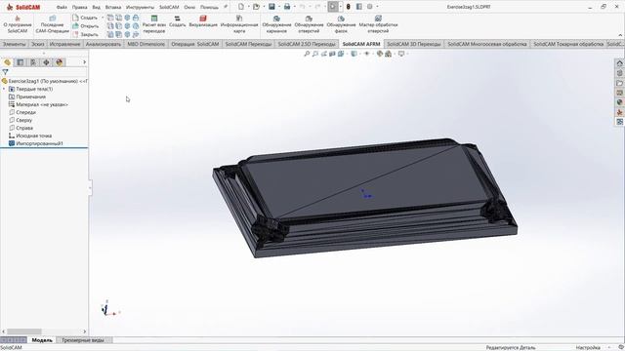Switch to SolidCAM 2.5D Переходы tab

[x=307, y=44]
